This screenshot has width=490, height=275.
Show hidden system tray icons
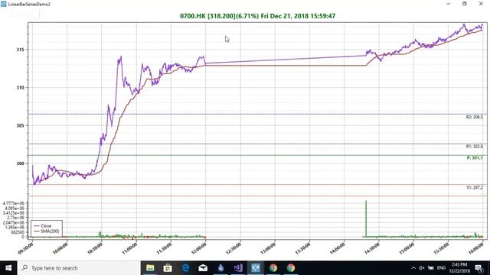point(413,268)
